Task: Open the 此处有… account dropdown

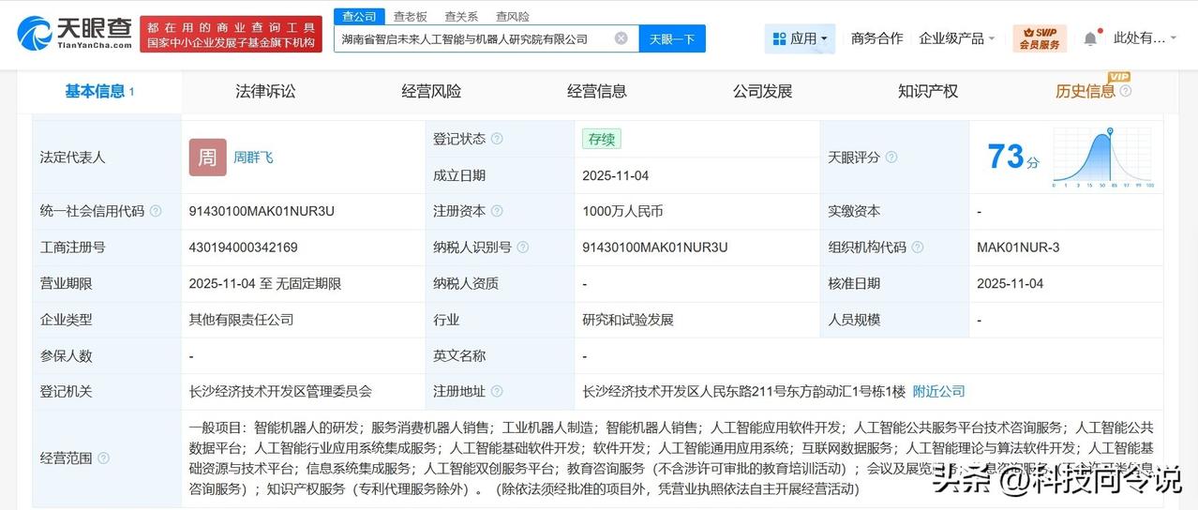Action: coord(1146,38)
